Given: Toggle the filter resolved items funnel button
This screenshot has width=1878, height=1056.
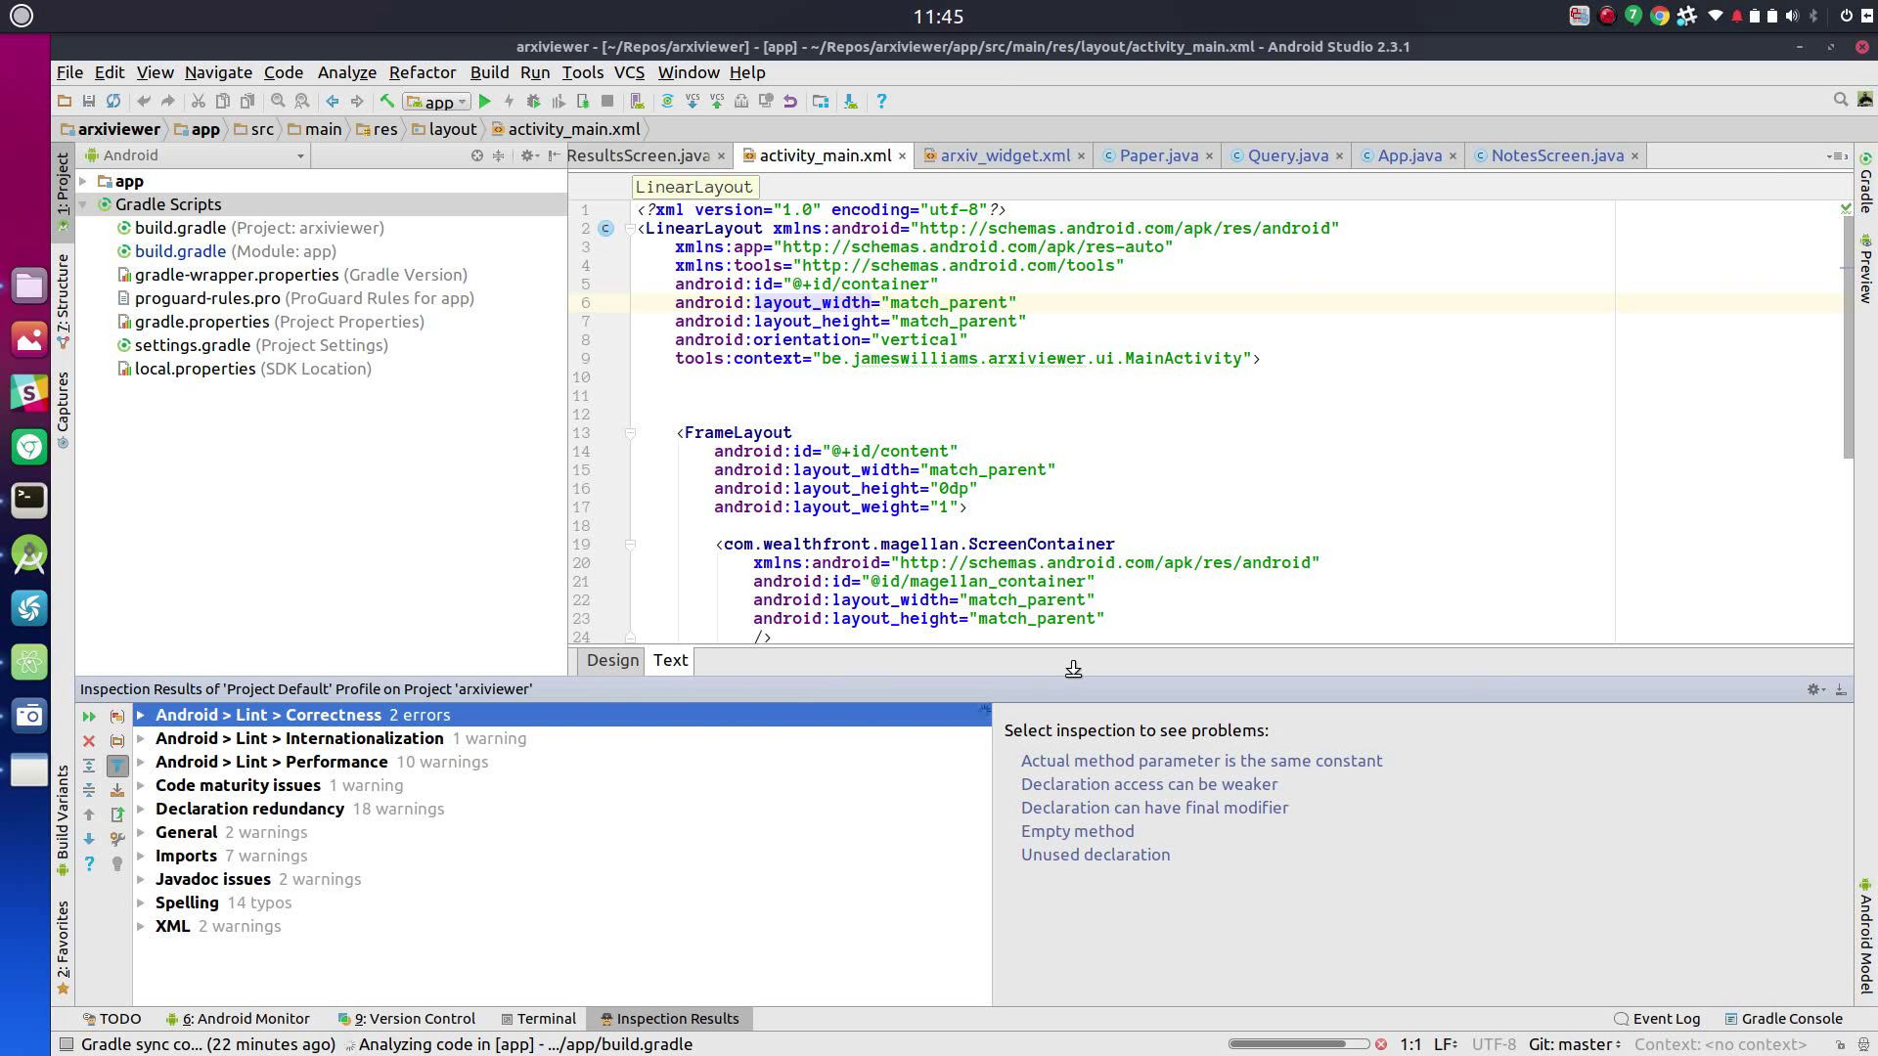Looking at the screenshot, I should [x=117, y=766].
